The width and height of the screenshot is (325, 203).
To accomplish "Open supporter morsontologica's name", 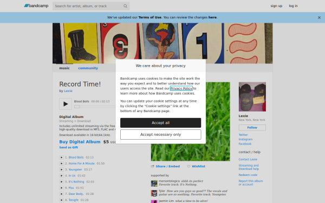I will (169, 181).
